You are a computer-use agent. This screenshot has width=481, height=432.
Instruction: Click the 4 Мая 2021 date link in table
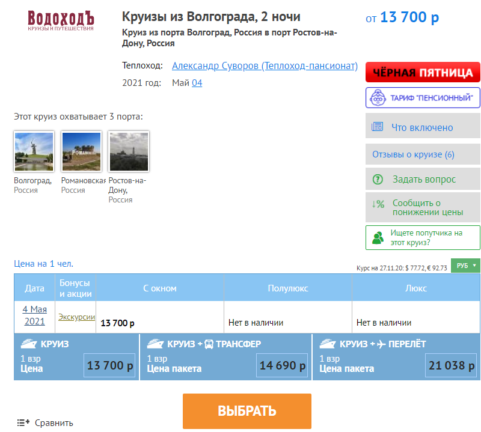35,315
